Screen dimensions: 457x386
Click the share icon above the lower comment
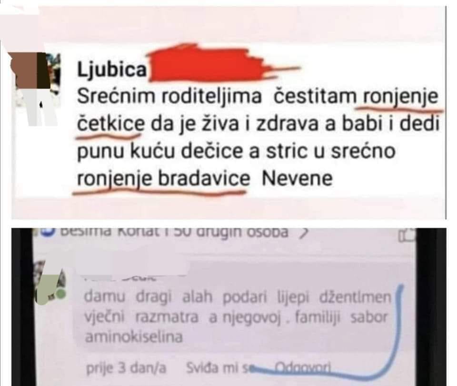pyautogui.click(x=407, y=235)
